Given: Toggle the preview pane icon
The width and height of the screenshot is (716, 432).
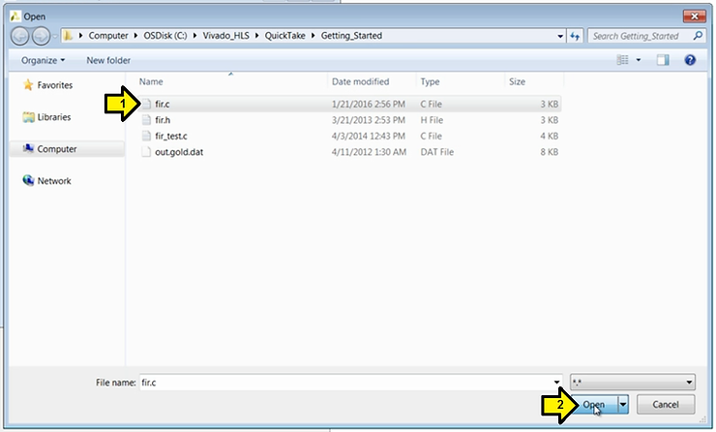Looking at the screenshot, I should pyautogui.click(x=663, y=60).
